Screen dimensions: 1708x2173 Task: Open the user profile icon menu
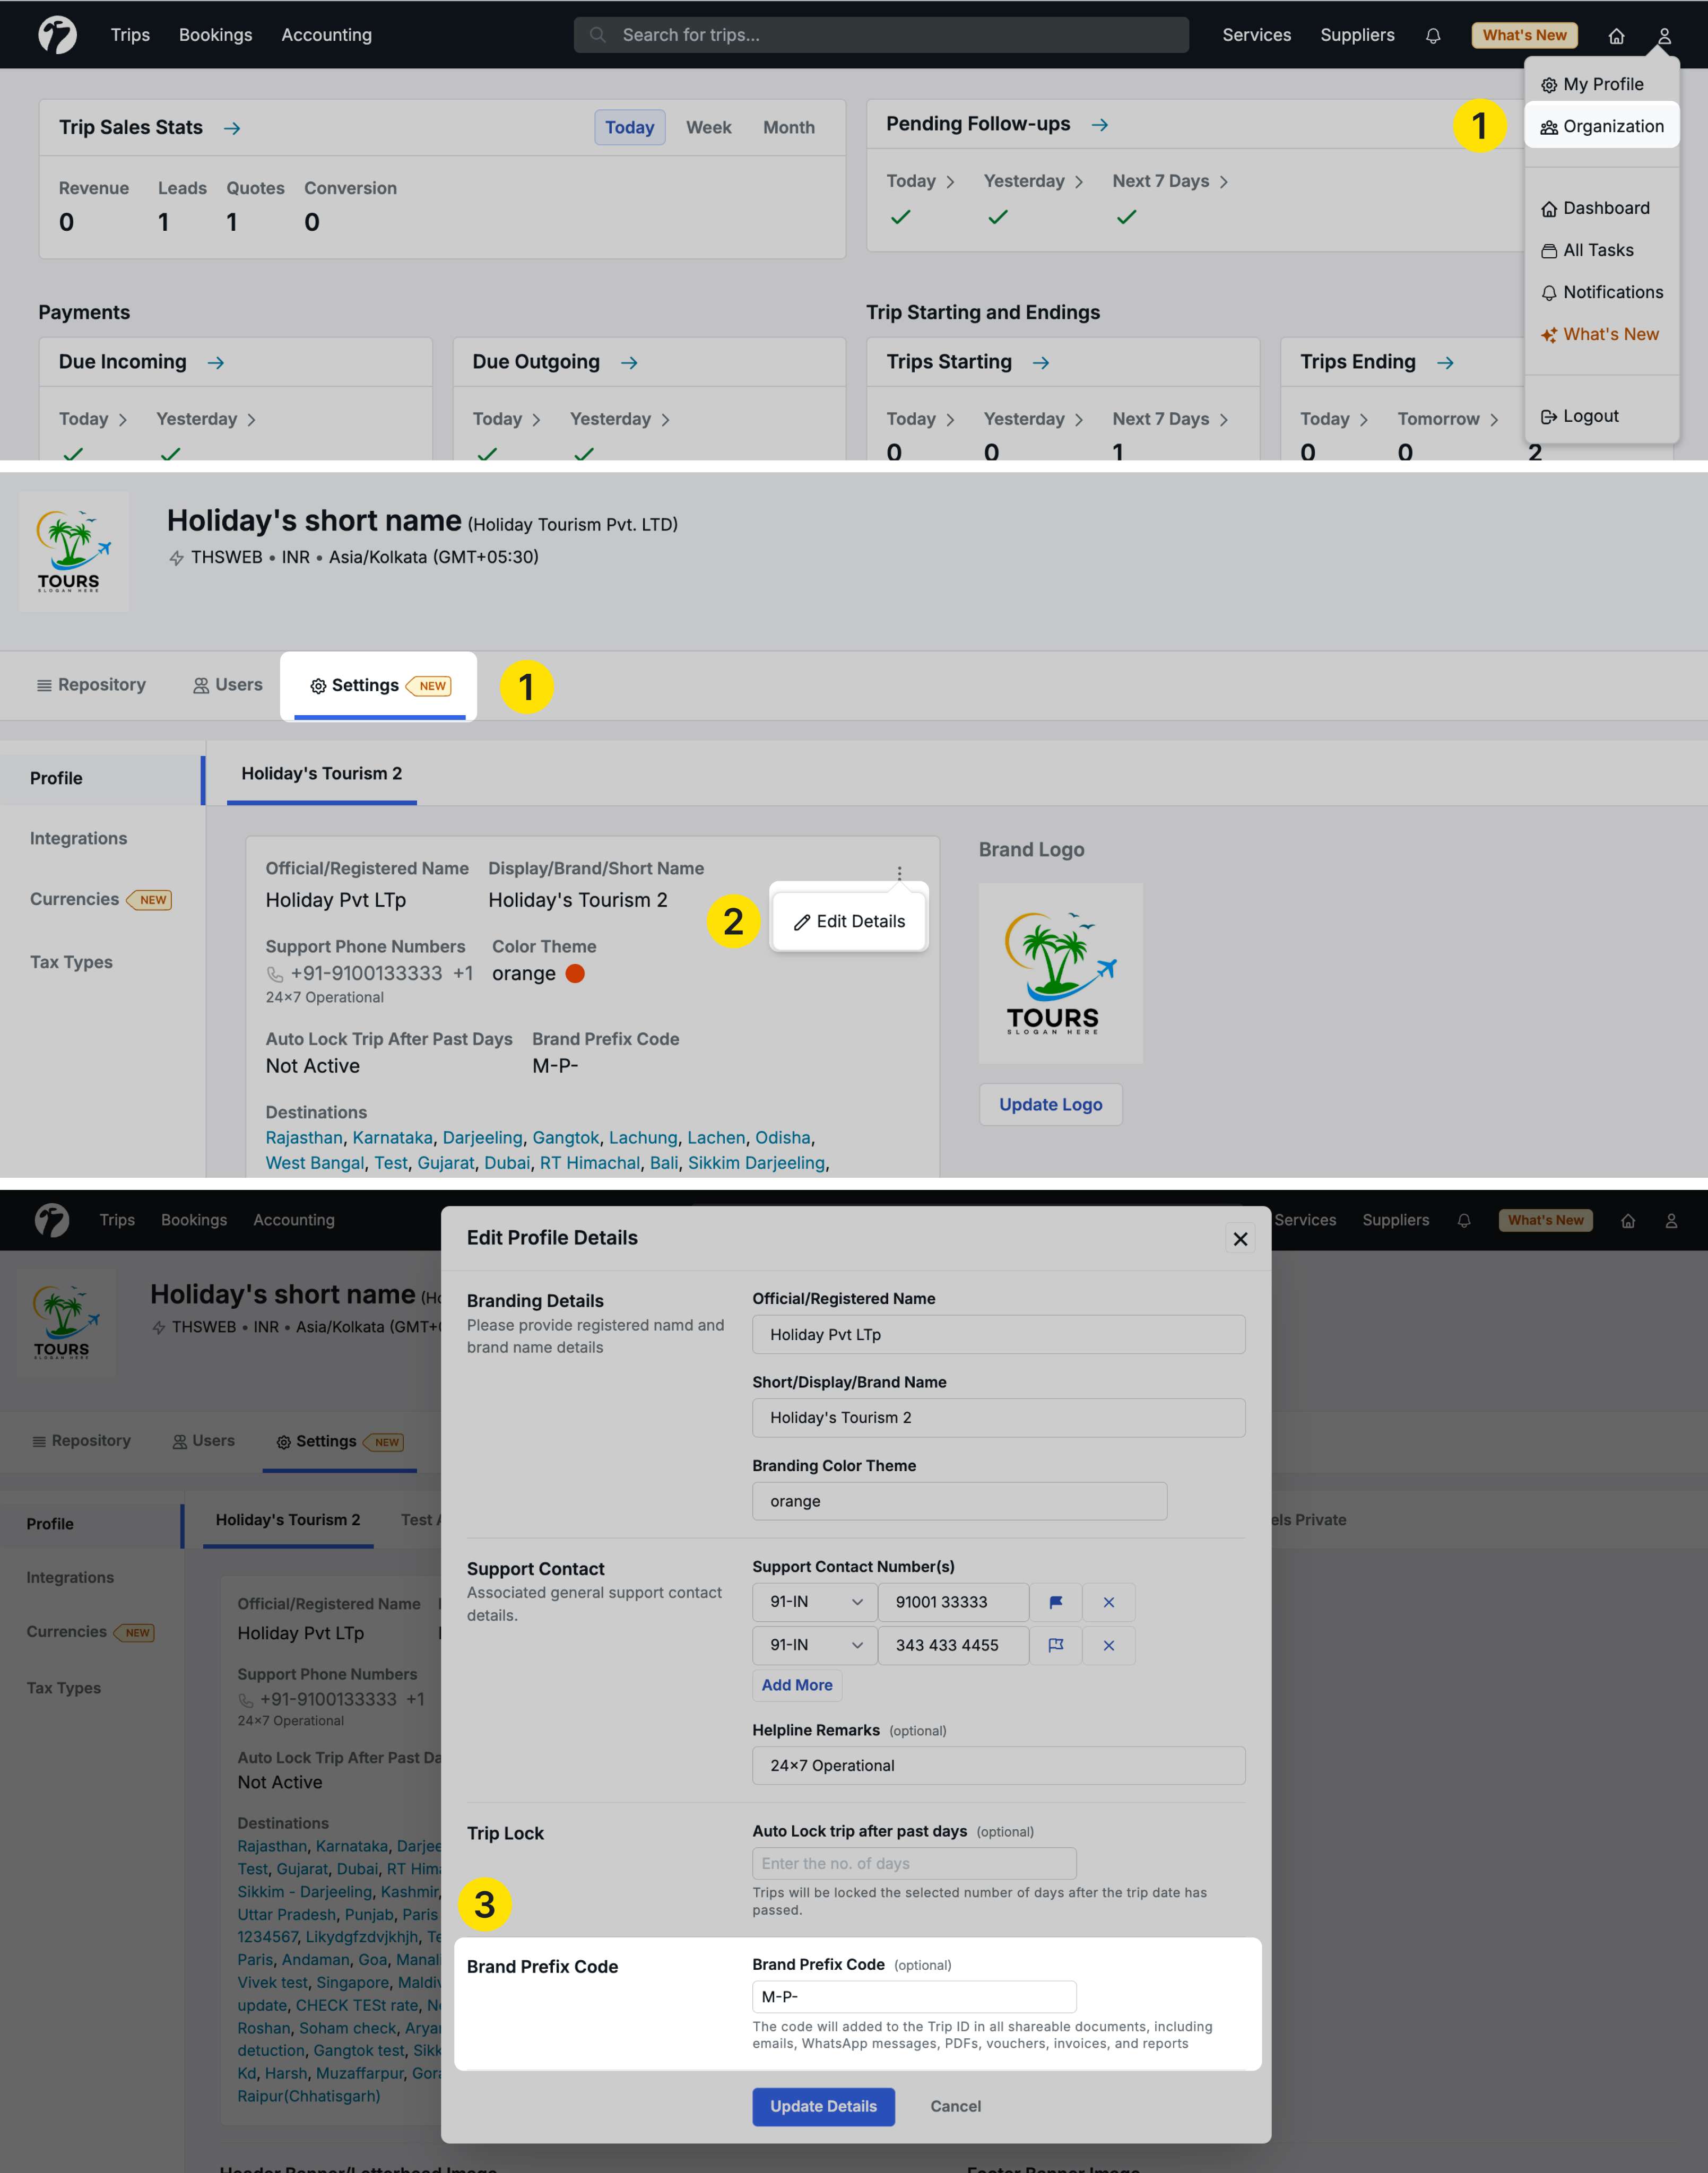(x=1663, y=36)
